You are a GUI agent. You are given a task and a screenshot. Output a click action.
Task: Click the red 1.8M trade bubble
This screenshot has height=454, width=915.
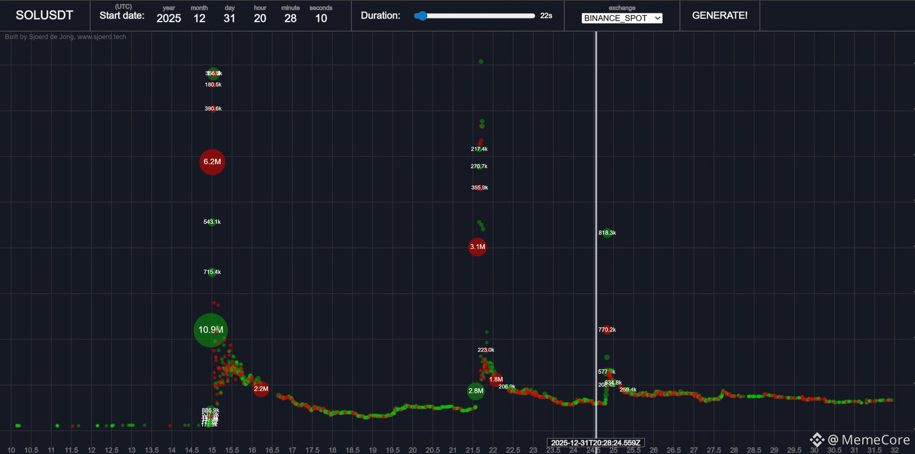(x=496, y=379)
